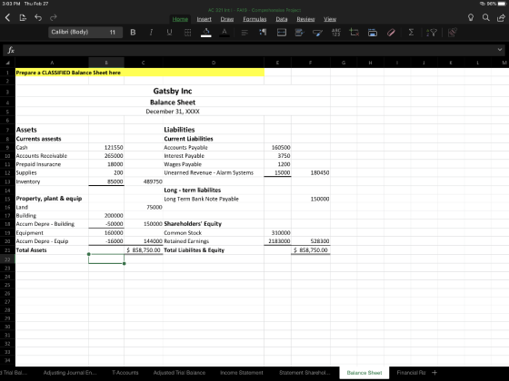Open the Adjusted Trial Balance sheet tab
The height and width of the screenshot is (381, 509).
(179, 373)
